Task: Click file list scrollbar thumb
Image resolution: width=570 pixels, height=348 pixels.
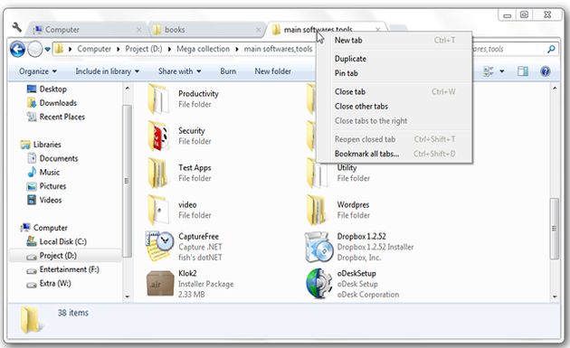Action: click(x=554, y=228)
